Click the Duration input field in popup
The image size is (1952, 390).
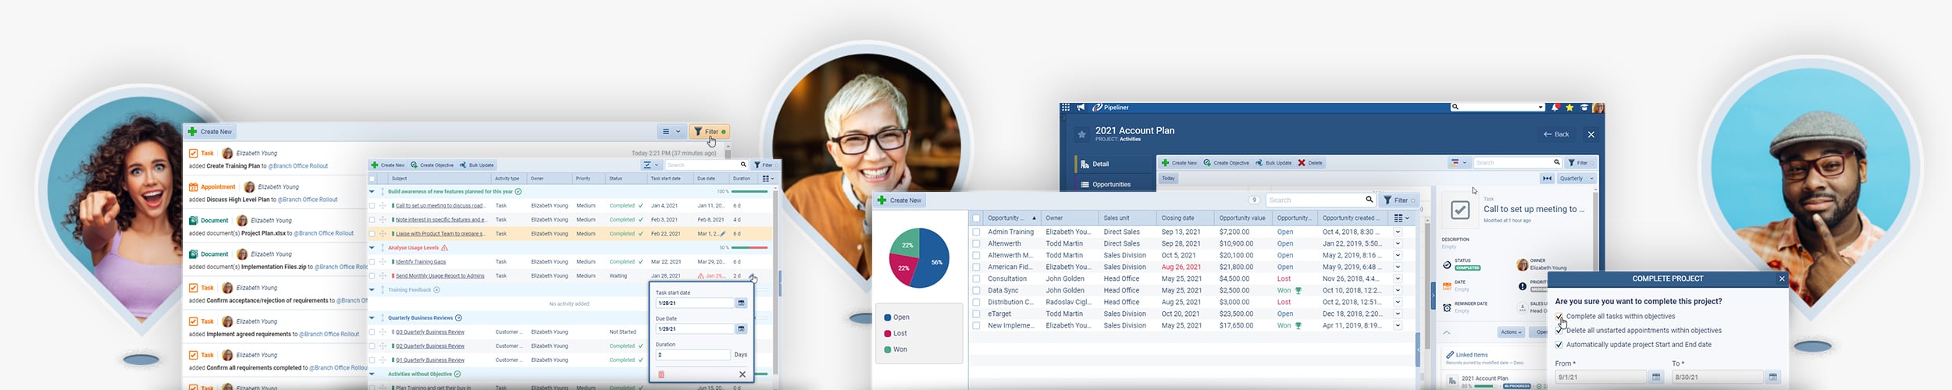pyautogui.click(x=693, y=354)
